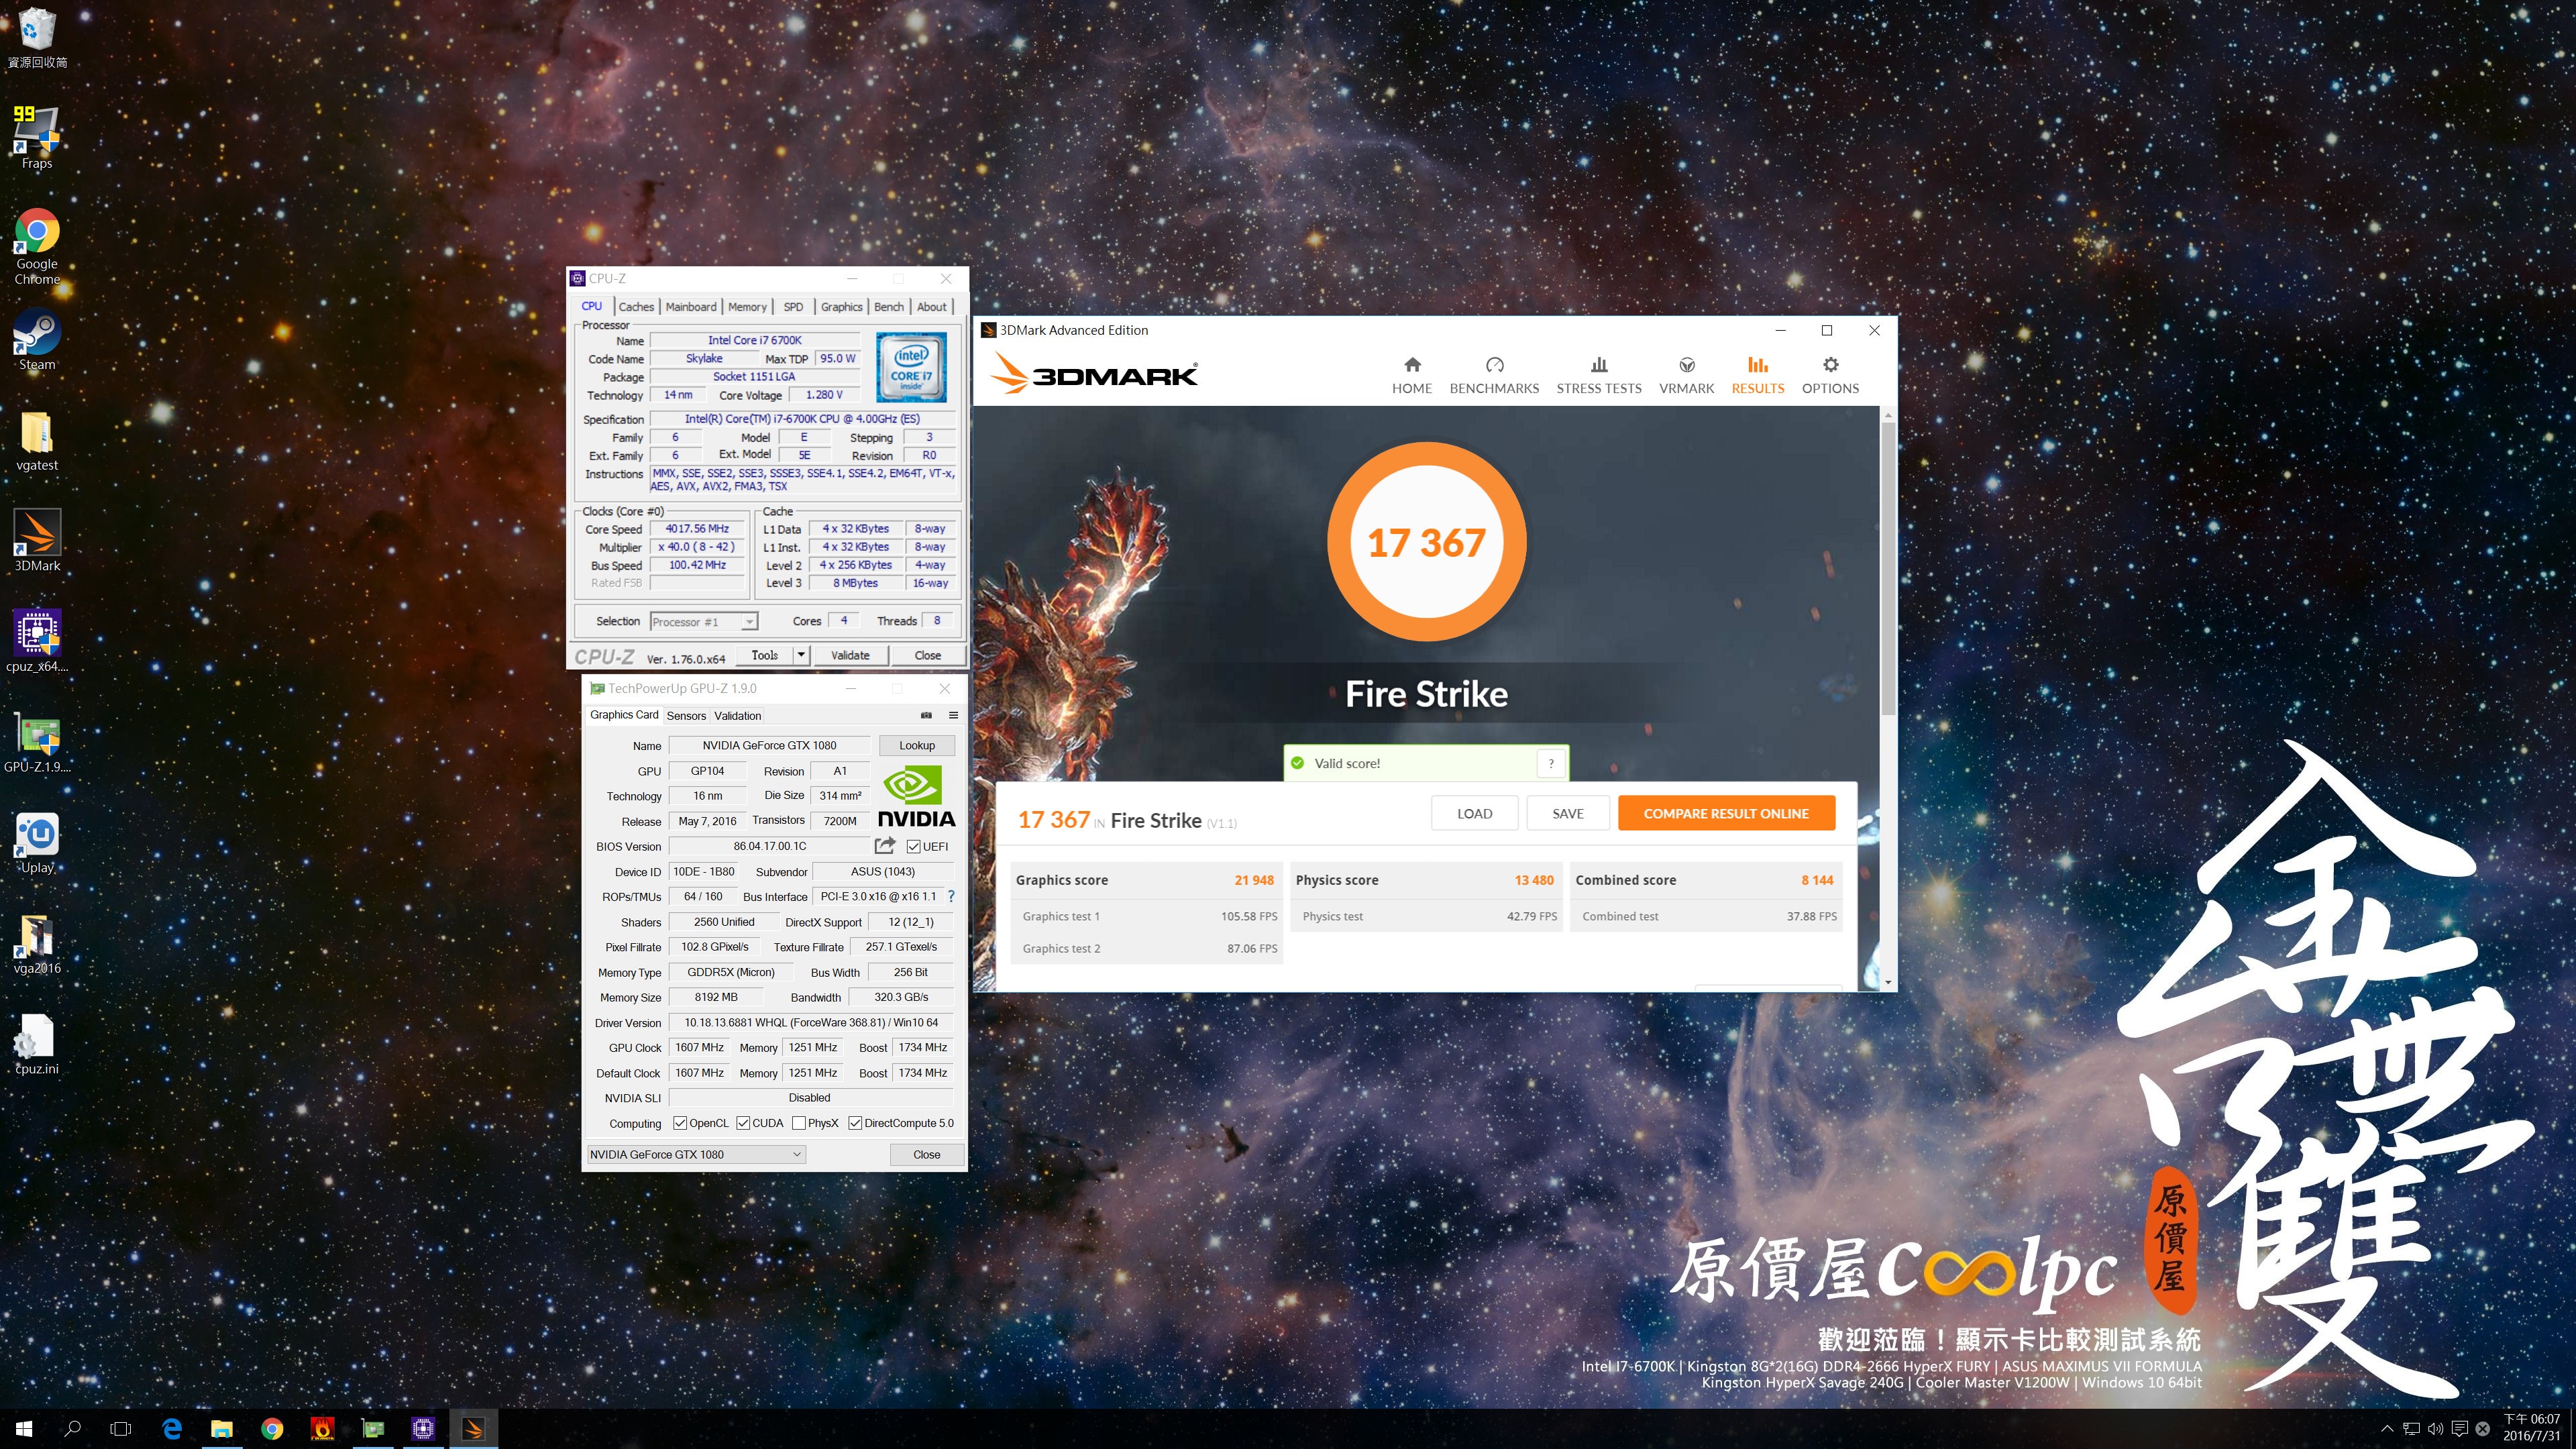Click the BIOS export share icon in GPU-Z
The width and height of the screenshot is (2576, 1449).
tap(884, 846)
